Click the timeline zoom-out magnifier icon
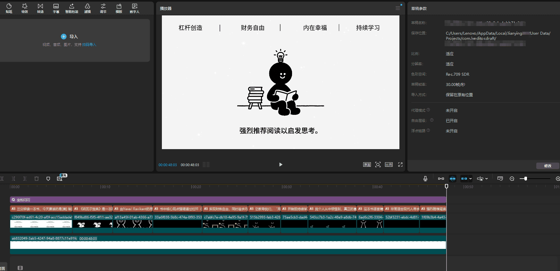The image size is (560, 271). tap(512, 179)
